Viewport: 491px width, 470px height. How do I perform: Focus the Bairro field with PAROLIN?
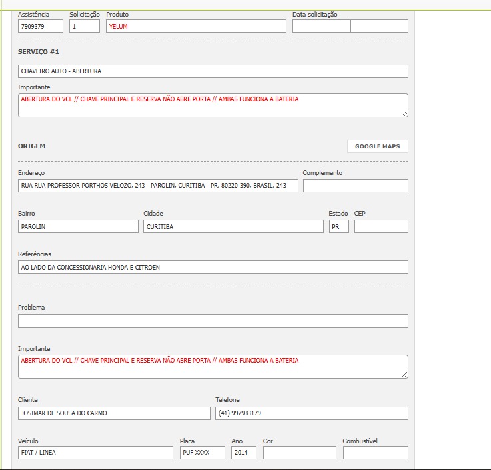pyautogui.click(x=78, y=226)
